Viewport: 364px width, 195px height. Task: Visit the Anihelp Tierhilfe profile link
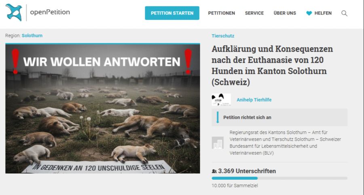(254, 100)
